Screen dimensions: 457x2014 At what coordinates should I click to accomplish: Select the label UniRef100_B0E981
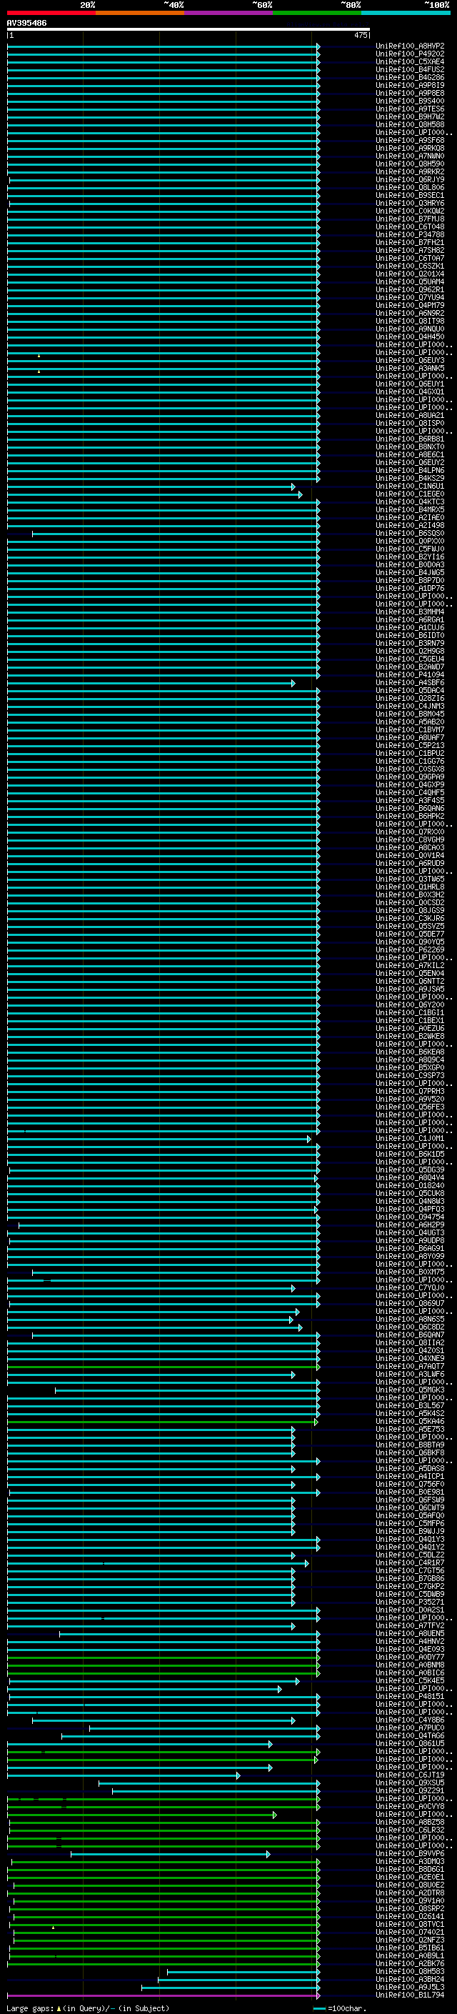point(410,1492)
